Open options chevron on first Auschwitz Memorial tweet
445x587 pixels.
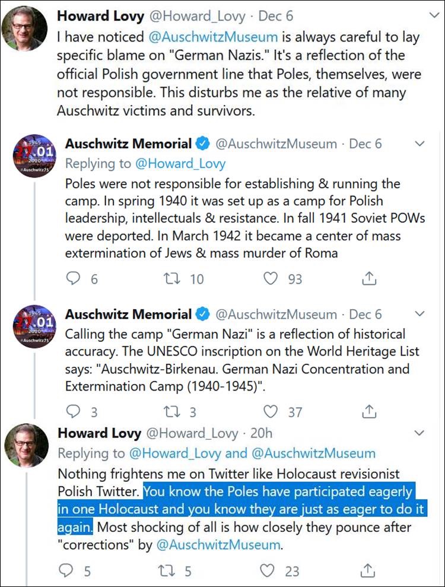(419, 144)
